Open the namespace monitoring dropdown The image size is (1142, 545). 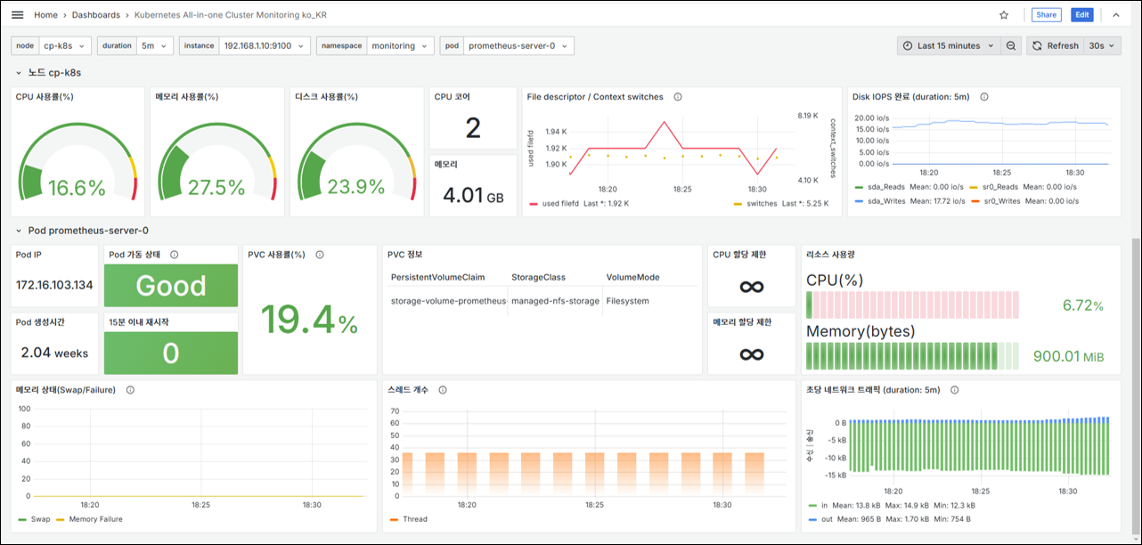(399, 45)
